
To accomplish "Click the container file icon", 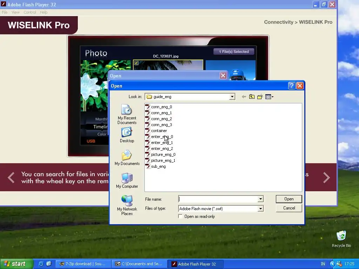I will click(148, 131).
